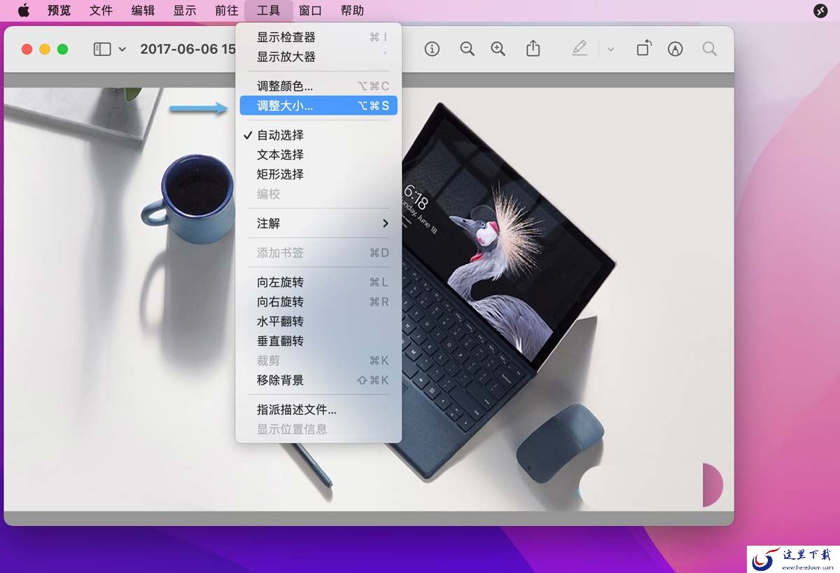Open the 前往 menu

point(227,11)
